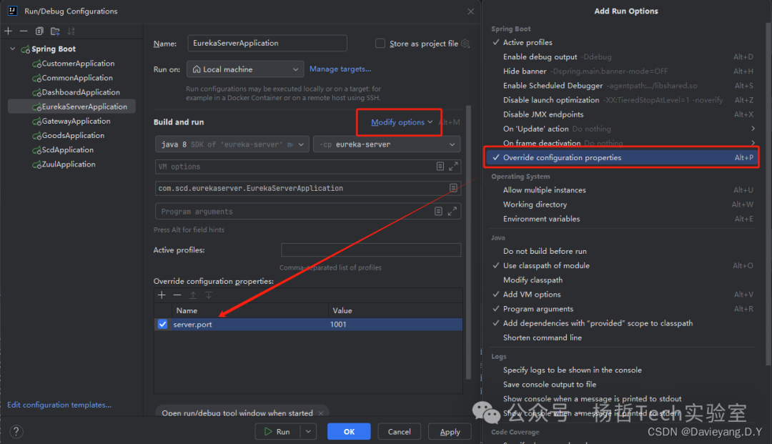The image size is (772, 444).
Task: Uncheck the server.port property checkbox
Action: click(162, 324)
